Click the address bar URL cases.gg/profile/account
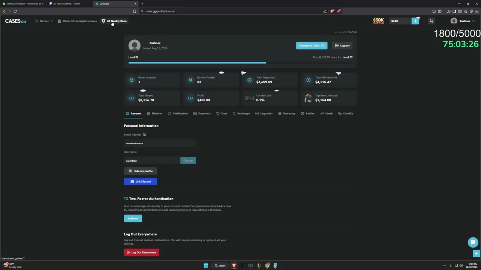This screenshot has width=481, height=270. 160,11
